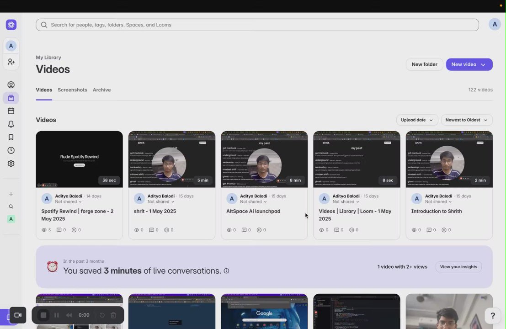Viewport: 506px width, 329px height.
Task: Open the Introduction to Shrith video title
Action: tap(437, 211)
